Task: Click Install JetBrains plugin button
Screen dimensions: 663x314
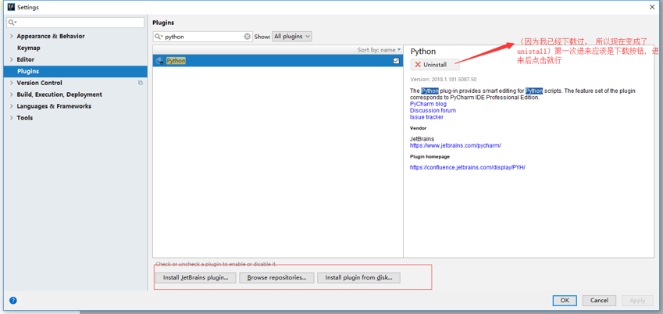Action: (195, 277)
